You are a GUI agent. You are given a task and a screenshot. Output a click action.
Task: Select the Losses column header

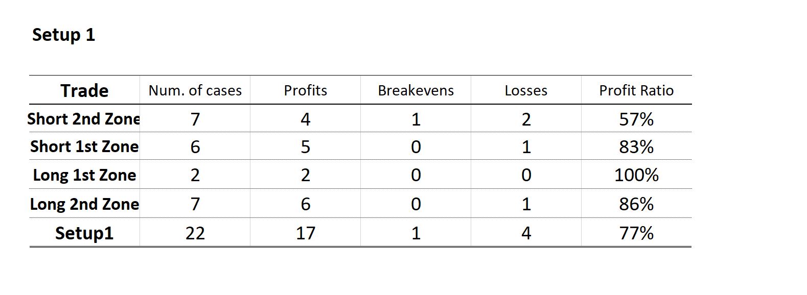pos(526,90)
